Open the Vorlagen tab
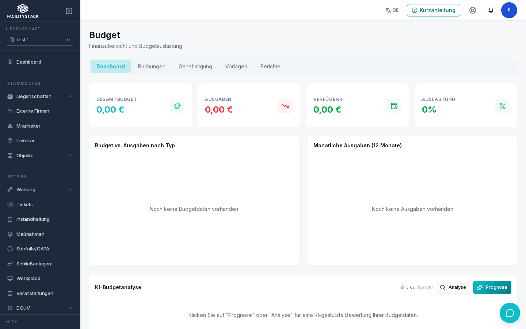The image size is (526, 329). 236,67
